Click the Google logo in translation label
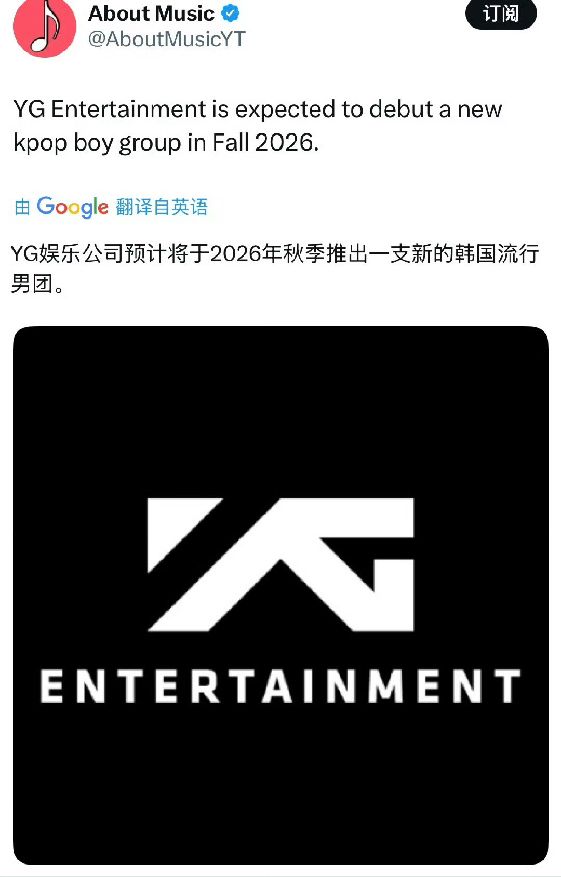Screen dimensions: 561x877 73,207
